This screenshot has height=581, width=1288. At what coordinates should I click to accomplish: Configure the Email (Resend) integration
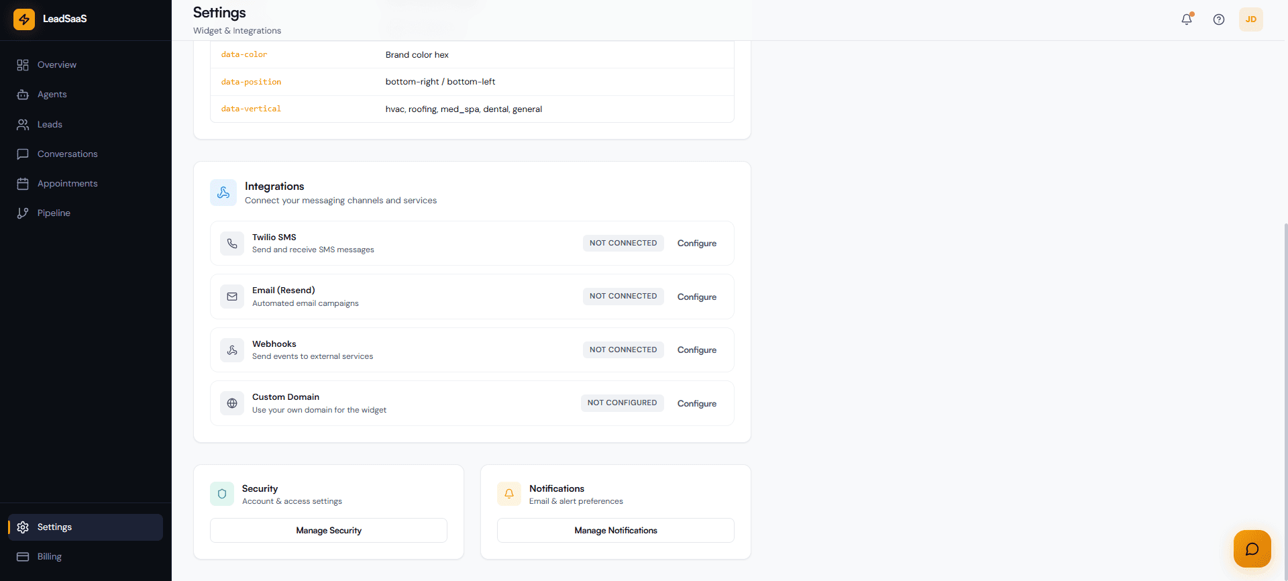click(697, 297)
